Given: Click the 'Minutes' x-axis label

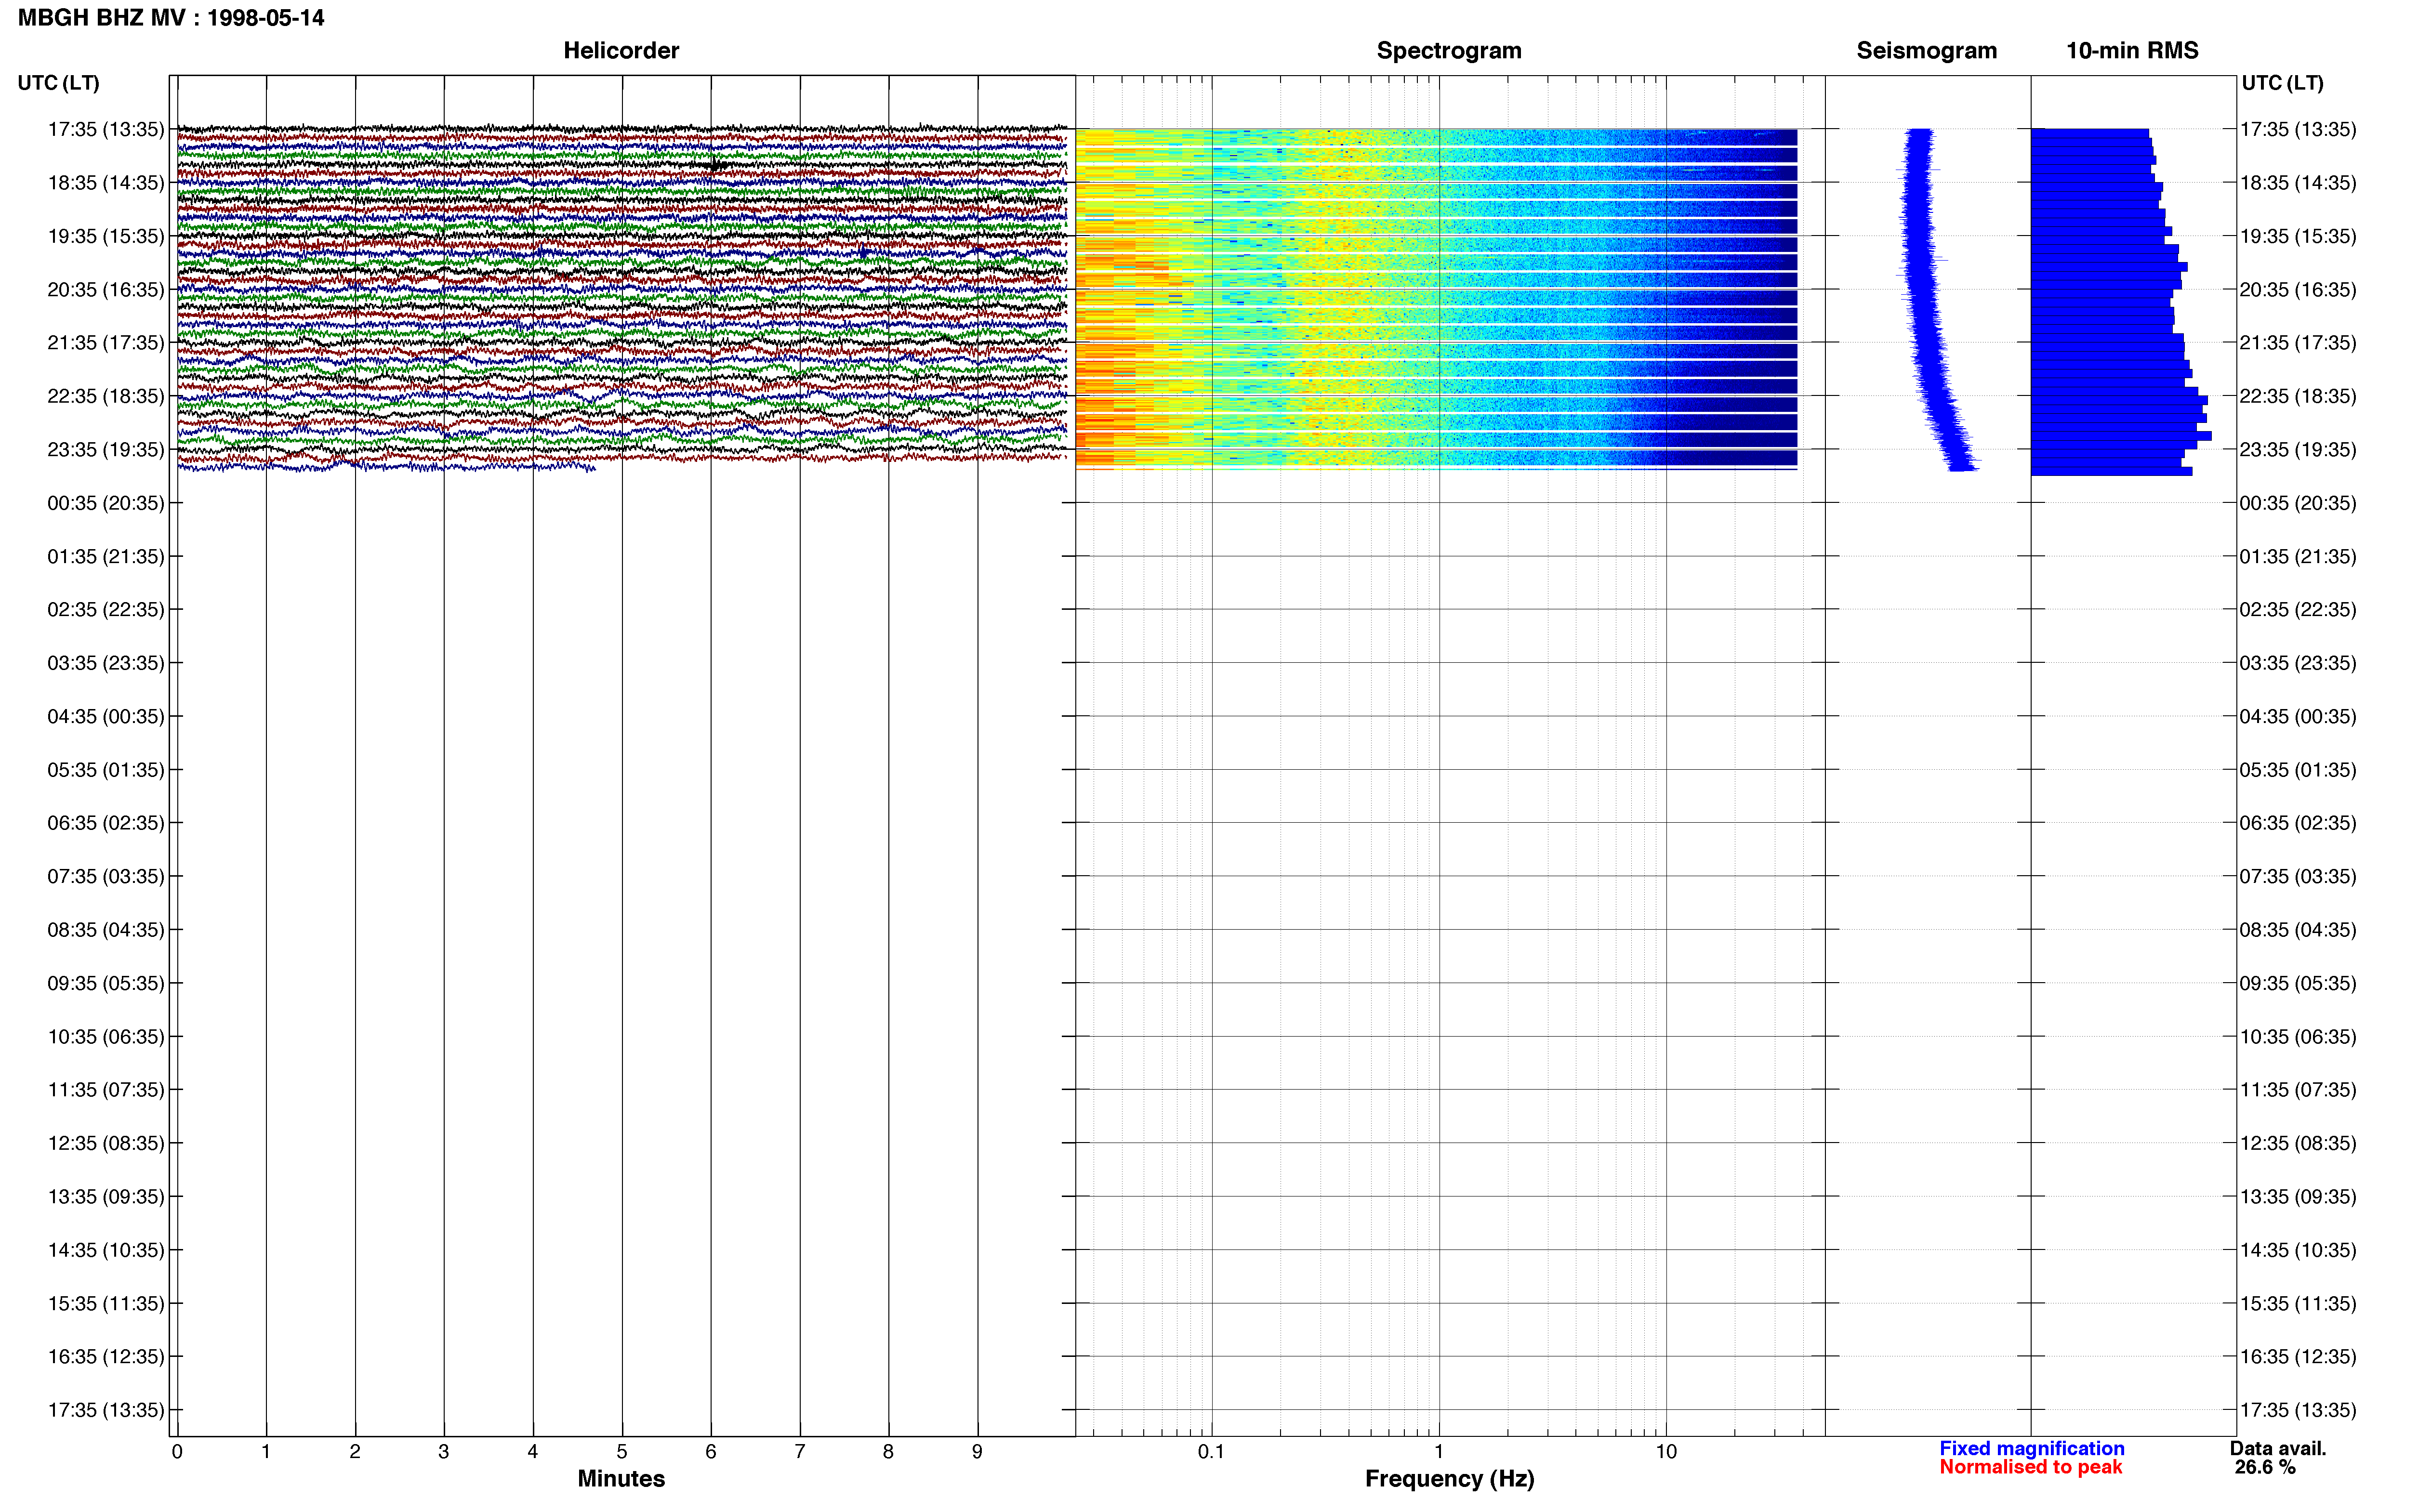Looking at the screenshot, I should tap(621, 1479).
